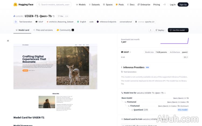Expand the Use this model dropdown
202x126 pixels.
tap(178, 30)
